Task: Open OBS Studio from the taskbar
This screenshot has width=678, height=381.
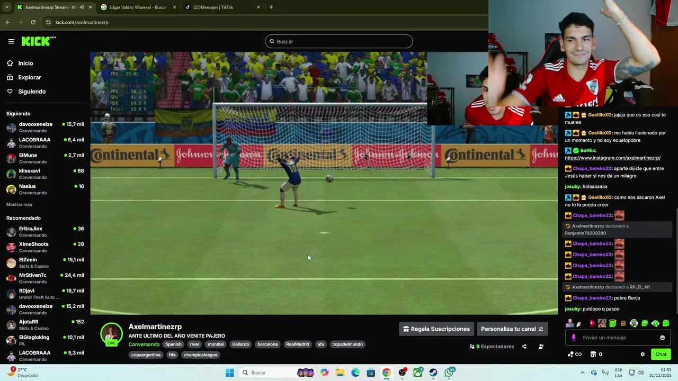Action: click(403, 373)
